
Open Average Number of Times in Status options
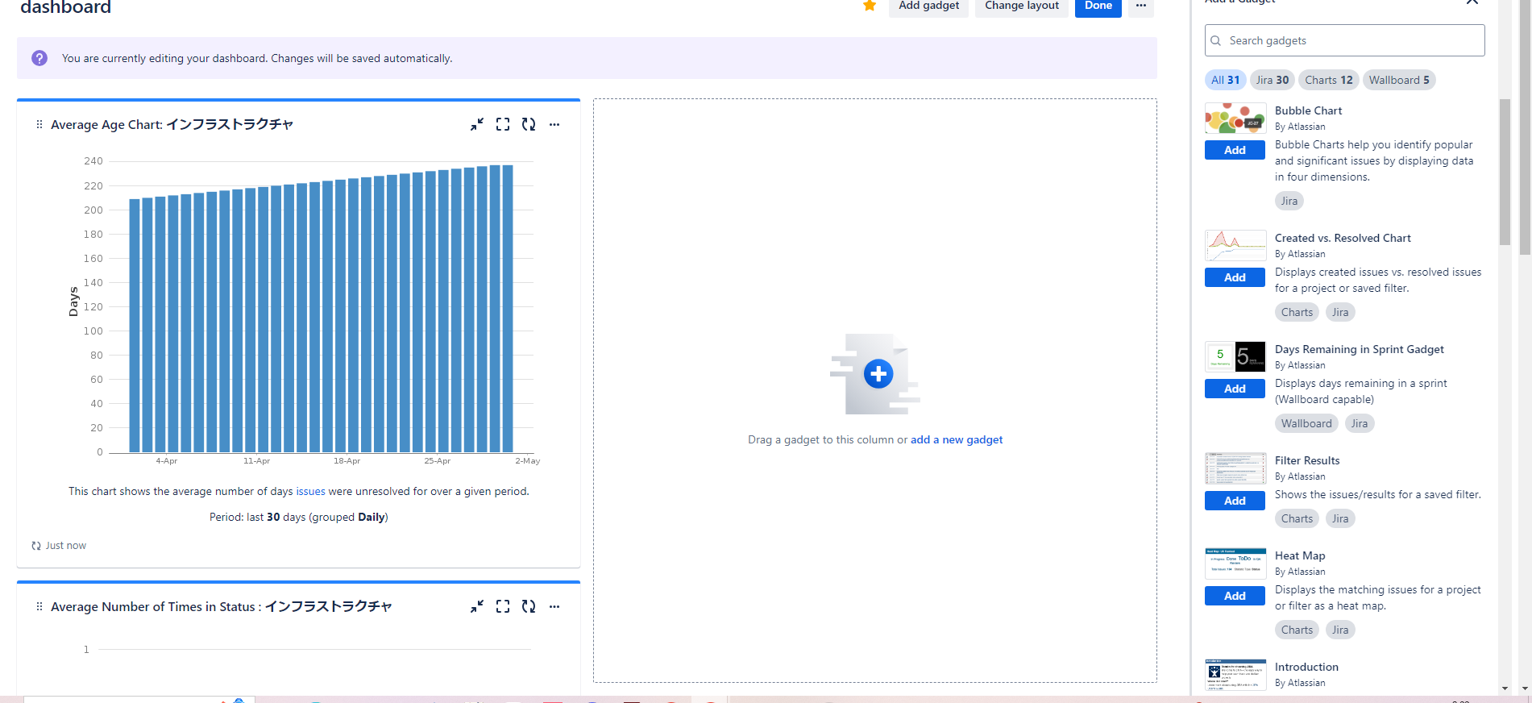tap(554, 606)
